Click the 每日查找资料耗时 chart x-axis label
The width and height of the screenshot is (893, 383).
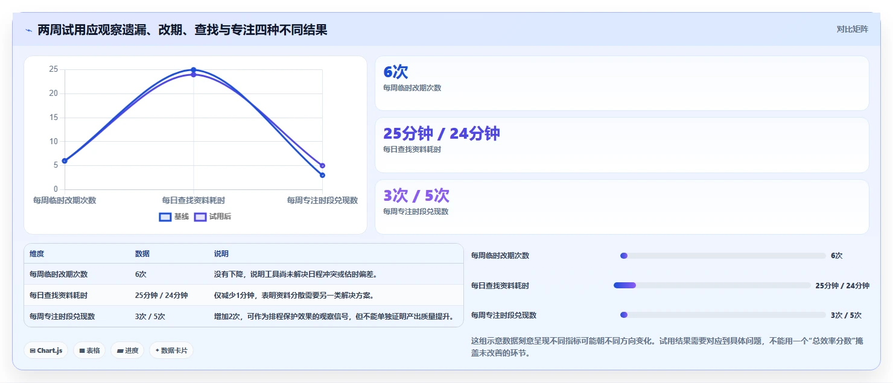point(194,200)
